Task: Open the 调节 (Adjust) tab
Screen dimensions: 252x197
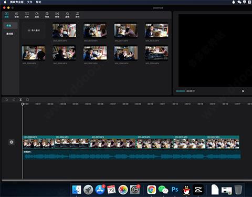Action: point(77,15)
